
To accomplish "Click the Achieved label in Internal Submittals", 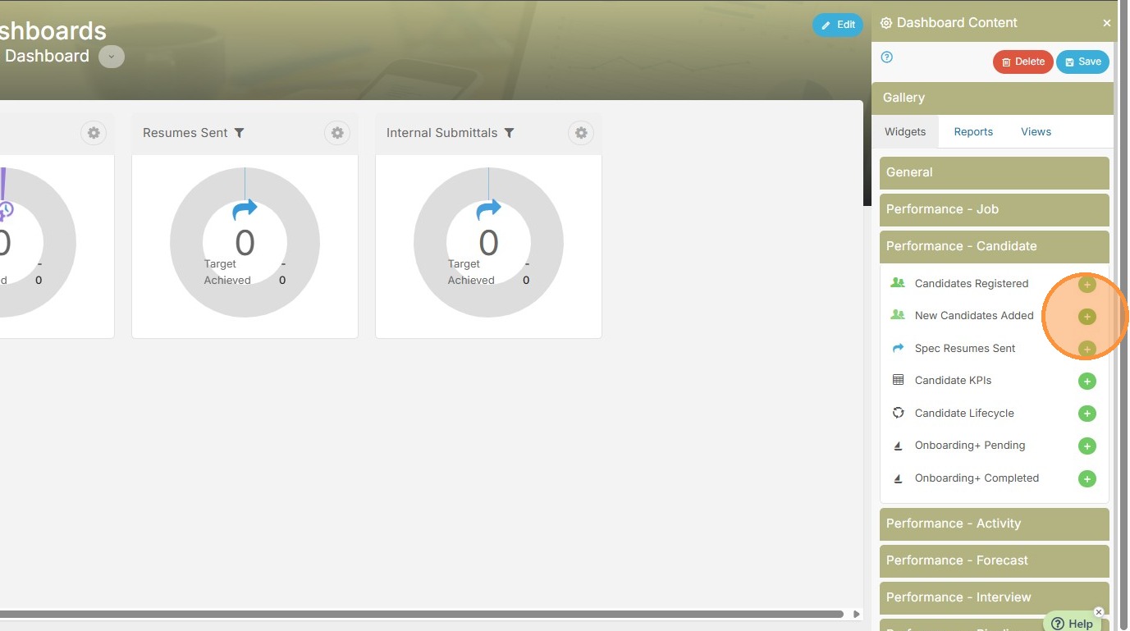I will (471, 281).
